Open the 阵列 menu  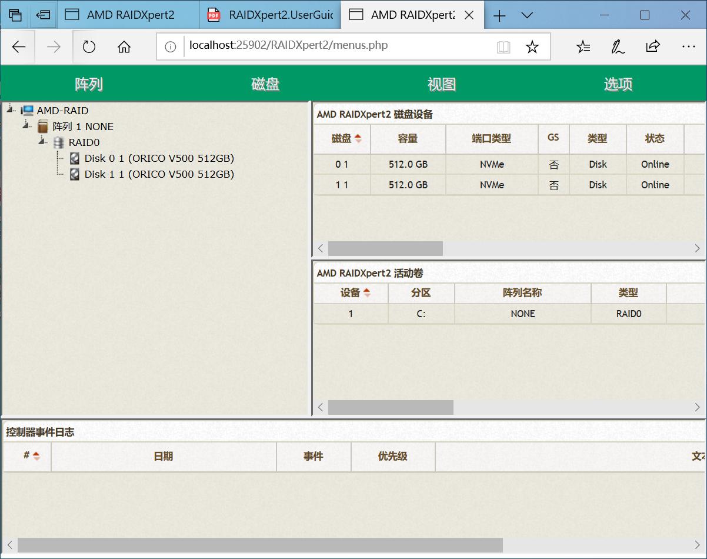pyautogui.click(x=87, y=84)
